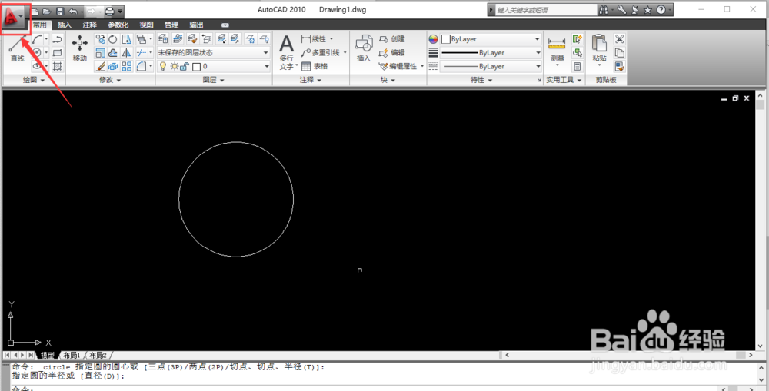
Task: Click the Plot printer icon
Action: pyautogui.click(x=109, y=10)
